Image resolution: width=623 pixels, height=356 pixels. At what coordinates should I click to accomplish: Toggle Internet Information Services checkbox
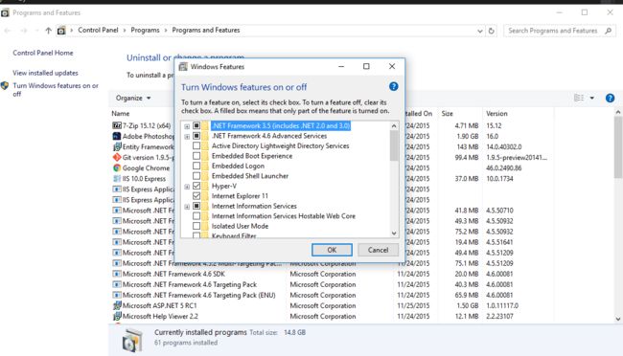tap(196, 206)
